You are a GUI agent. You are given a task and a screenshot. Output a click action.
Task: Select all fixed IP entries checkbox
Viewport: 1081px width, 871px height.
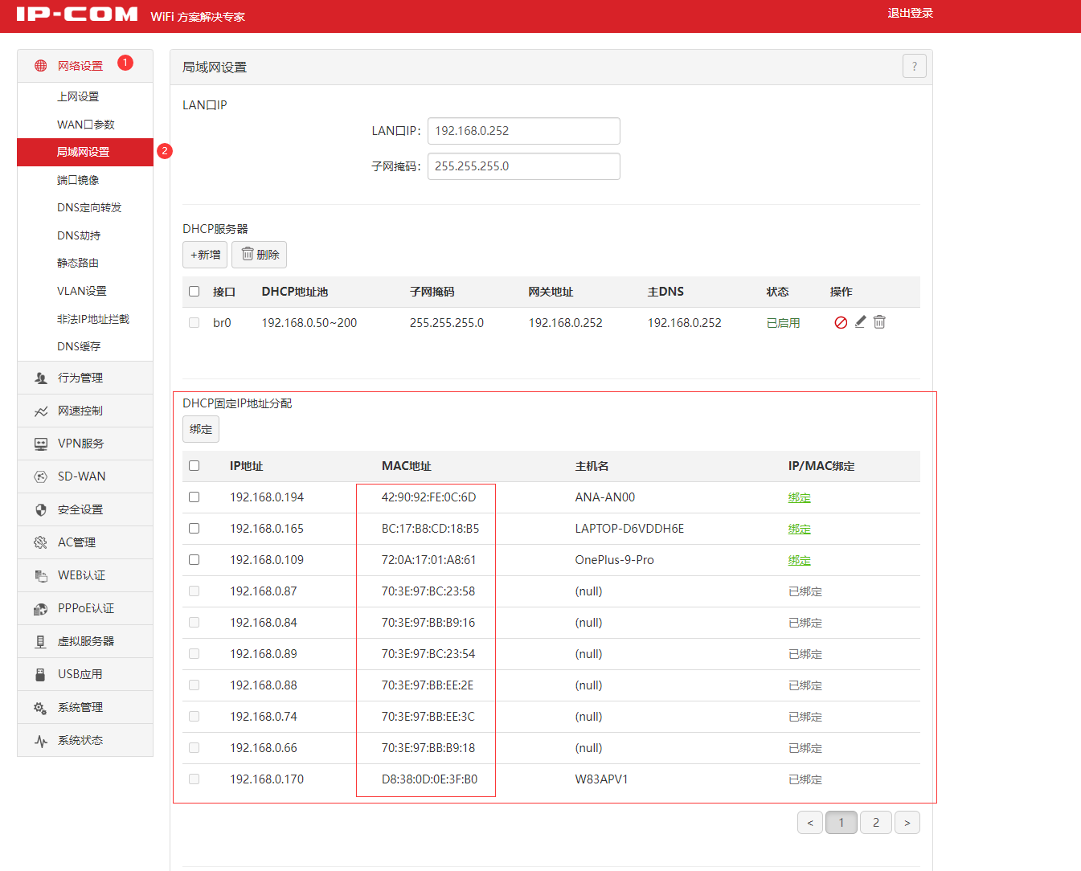point(194,465)
